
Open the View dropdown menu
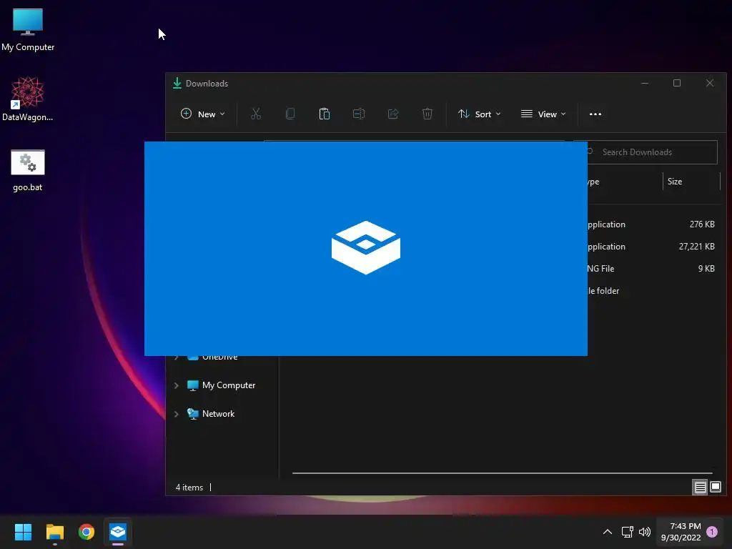tap(543, 114)
